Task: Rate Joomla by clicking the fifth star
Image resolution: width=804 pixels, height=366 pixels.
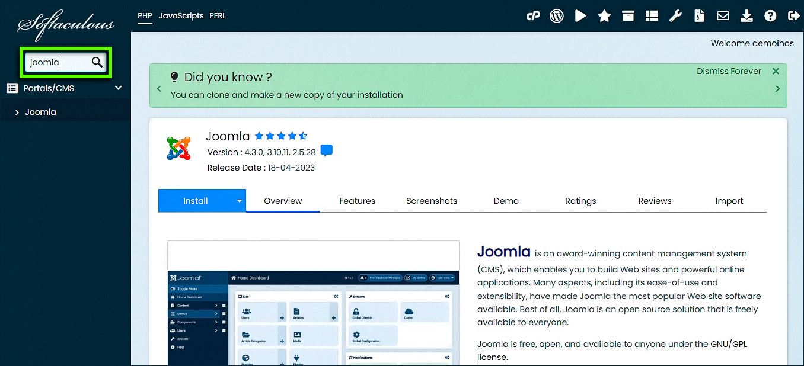Action: pos(303,136)
